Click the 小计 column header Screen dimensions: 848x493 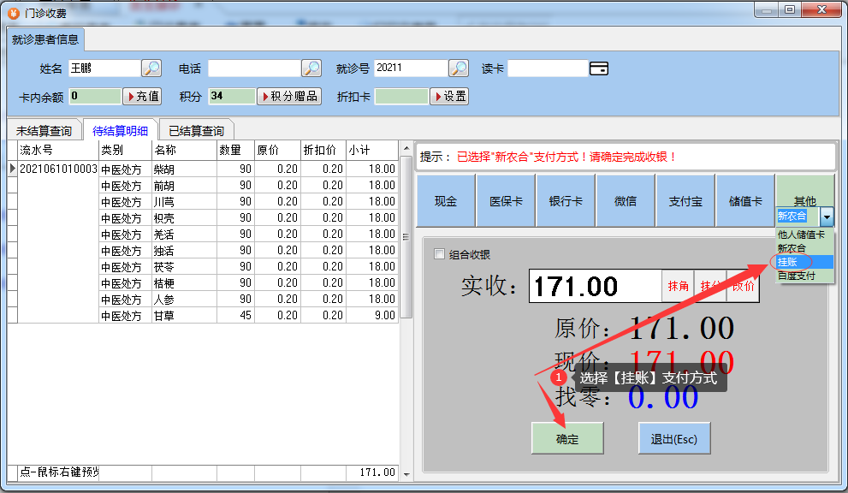372,150
